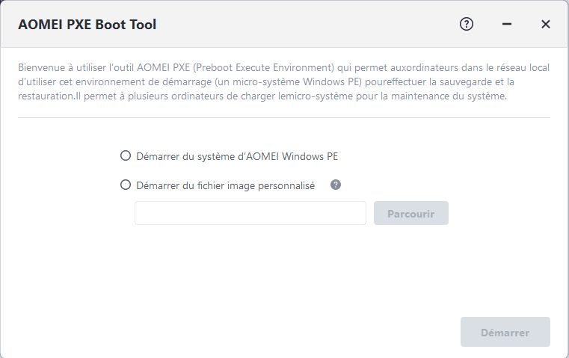Minimize the AOMEI PXE Boot Tool window
The image size is (569, 358).
pos(507,24)
